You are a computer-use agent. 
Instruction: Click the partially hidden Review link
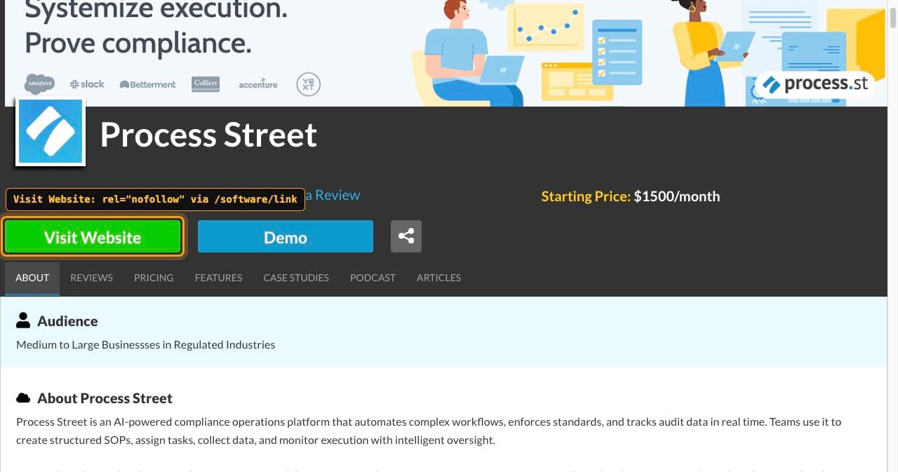333,195
